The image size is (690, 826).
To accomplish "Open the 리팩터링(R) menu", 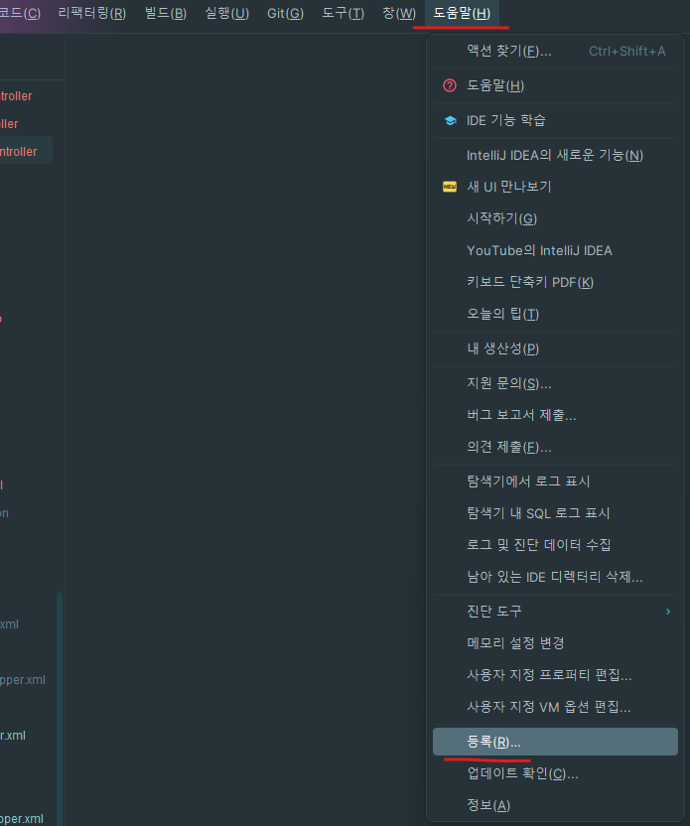I will click(92, 13).
